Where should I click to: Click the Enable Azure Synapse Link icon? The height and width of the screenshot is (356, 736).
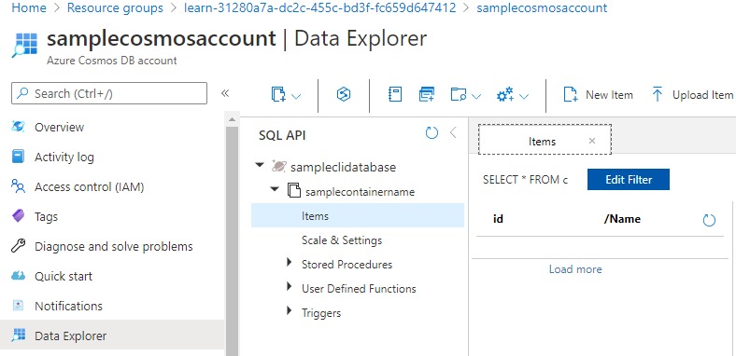point(344,95)
